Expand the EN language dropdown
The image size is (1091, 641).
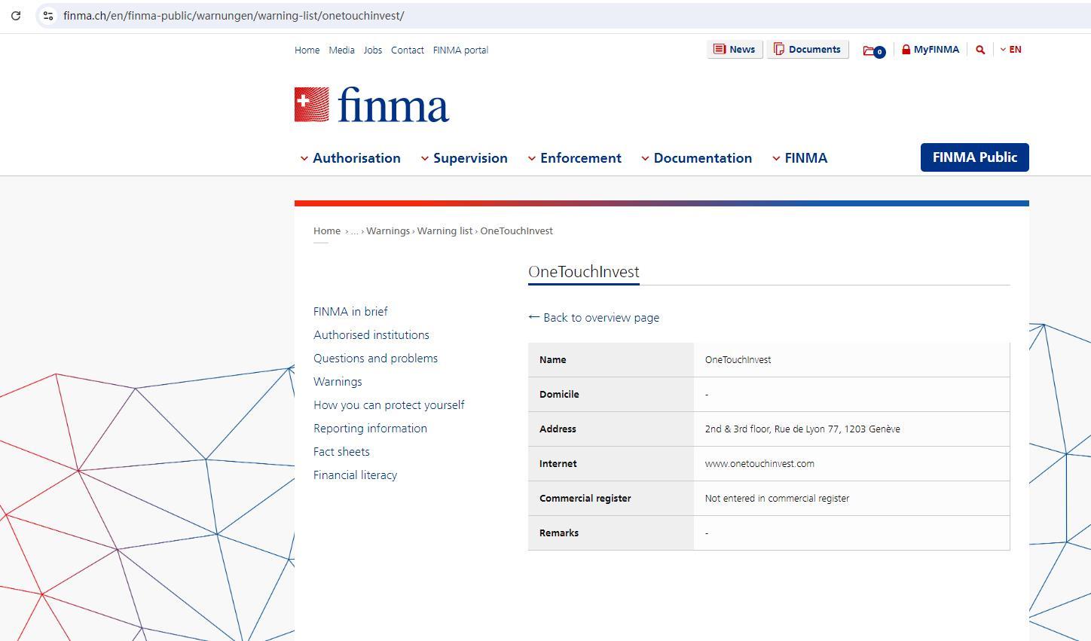tap(1010, 50)
